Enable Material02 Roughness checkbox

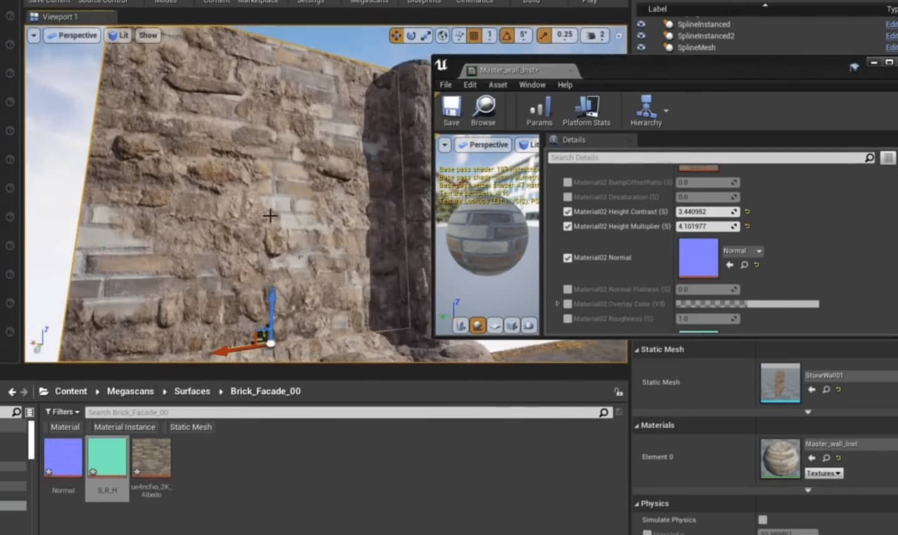(567, 319)
